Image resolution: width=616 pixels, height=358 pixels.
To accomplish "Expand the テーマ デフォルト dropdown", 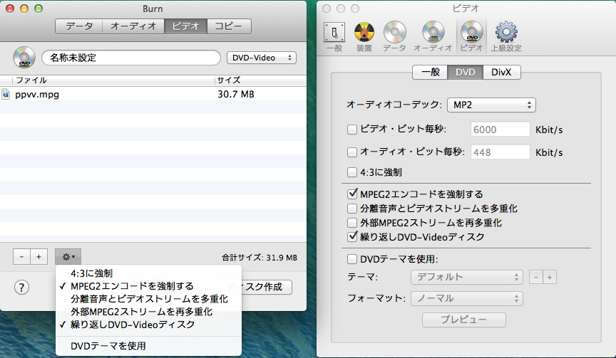I will pos(467,277).
